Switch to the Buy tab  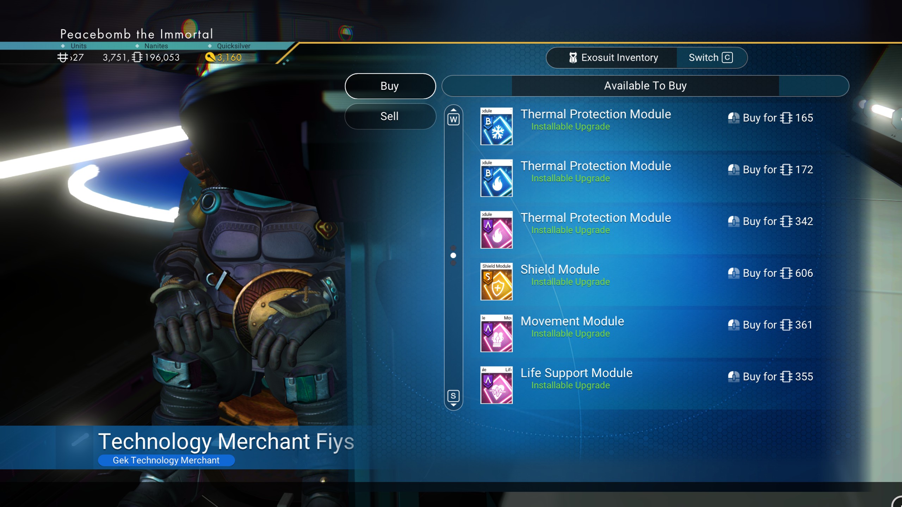tap(390, 86)
